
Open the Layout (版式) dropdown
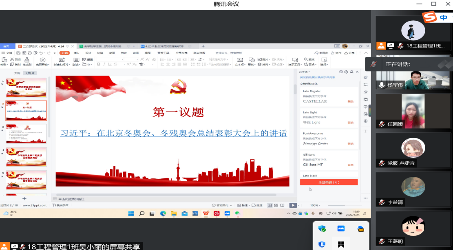(76, 65)
